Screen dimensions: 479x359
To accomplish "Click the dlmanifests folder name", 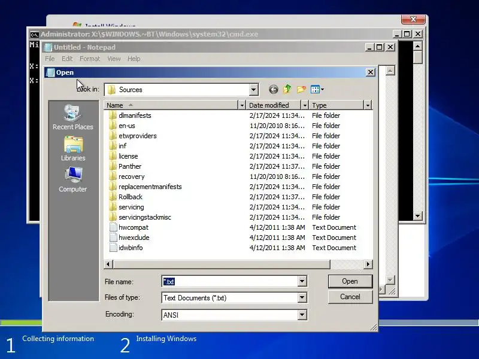I will (135, 115).
